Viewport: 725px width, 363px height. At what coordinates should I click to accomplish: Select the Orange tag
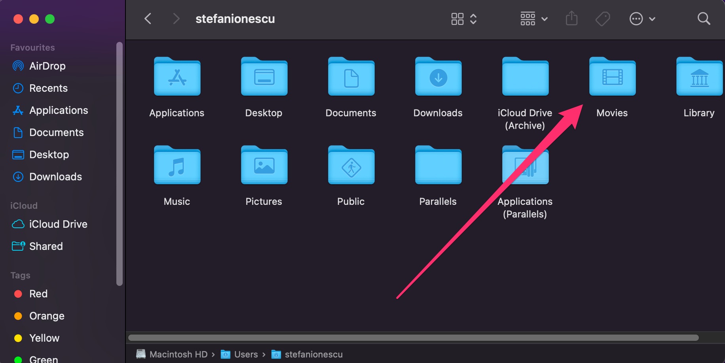coord(47,316)
